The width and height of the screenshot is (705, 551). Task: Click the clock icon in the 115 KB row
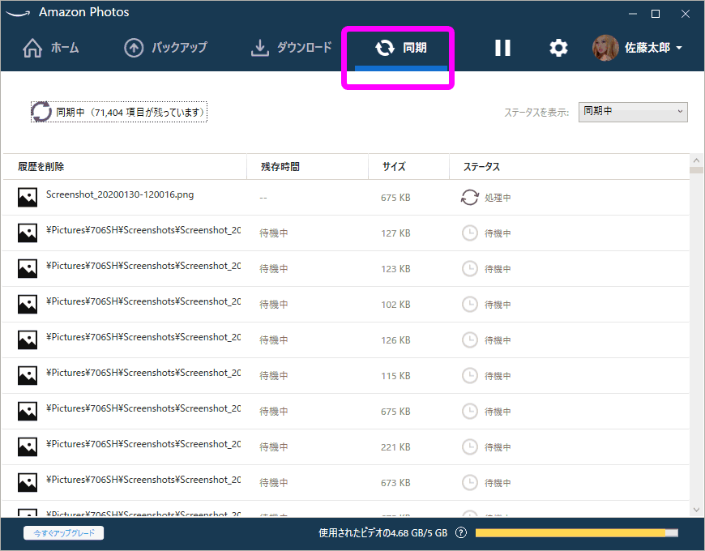pyautogui.click(x=470, y=375)
